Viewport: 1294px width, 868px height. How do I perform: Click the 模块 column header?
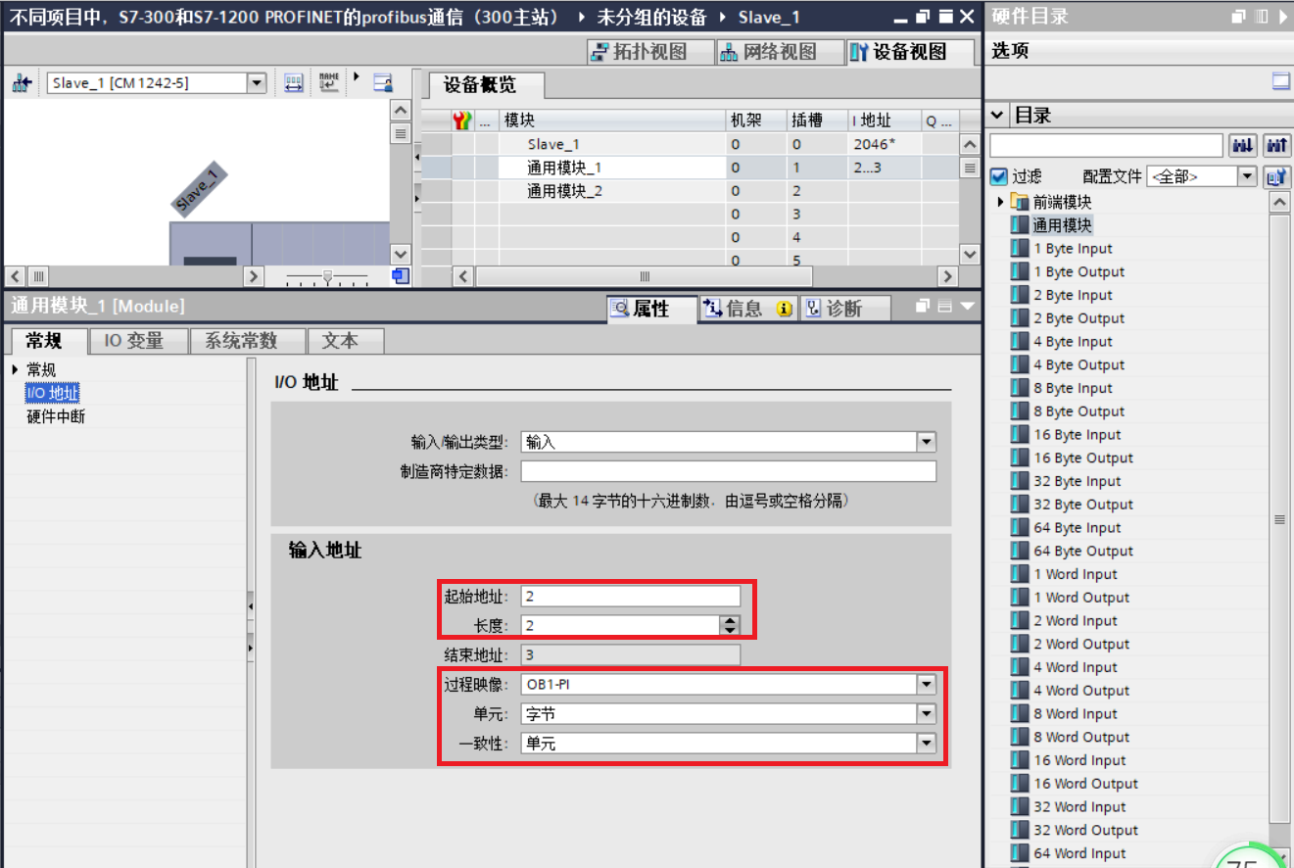[612, 121]
